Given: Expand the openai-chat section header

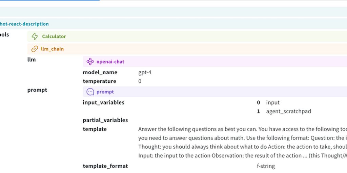Looking at the screenshot, I should (x=110, y=61).
